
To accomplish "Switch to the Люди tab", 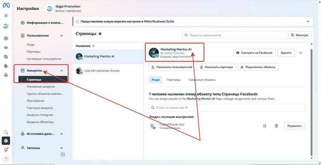I will [x=155, y=80].
